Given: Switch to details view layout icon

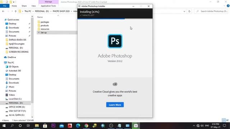Looking at the screenshot, I should click(224, 120).
